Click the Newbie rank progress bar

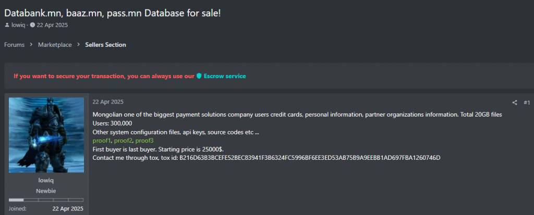pyautogui.click(x=46, y=200)
